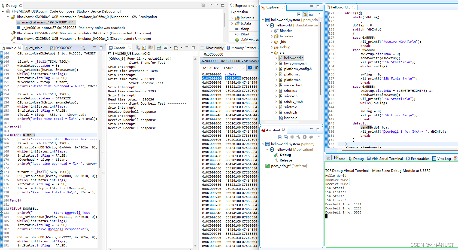Pin the Console view

[x=159, y=48]
